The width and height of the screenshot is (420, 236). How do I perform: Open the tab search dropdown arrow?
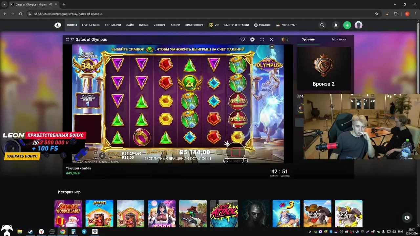pyautogui.click(x=4, y=5)
